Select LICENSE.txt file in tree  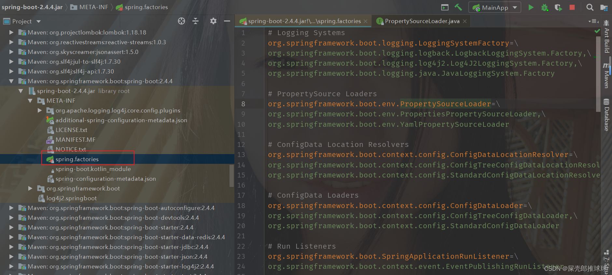point(71,130)
